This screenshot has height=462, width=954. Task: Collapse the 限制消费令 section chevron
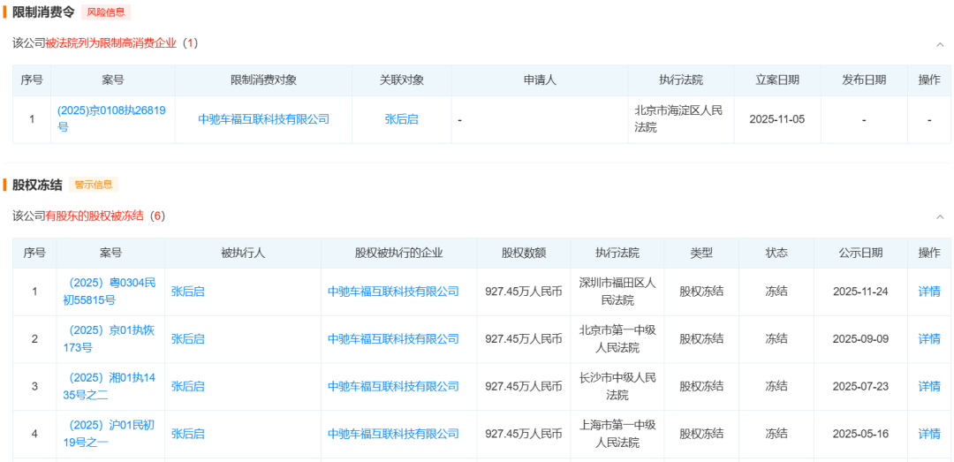(940, 44)
